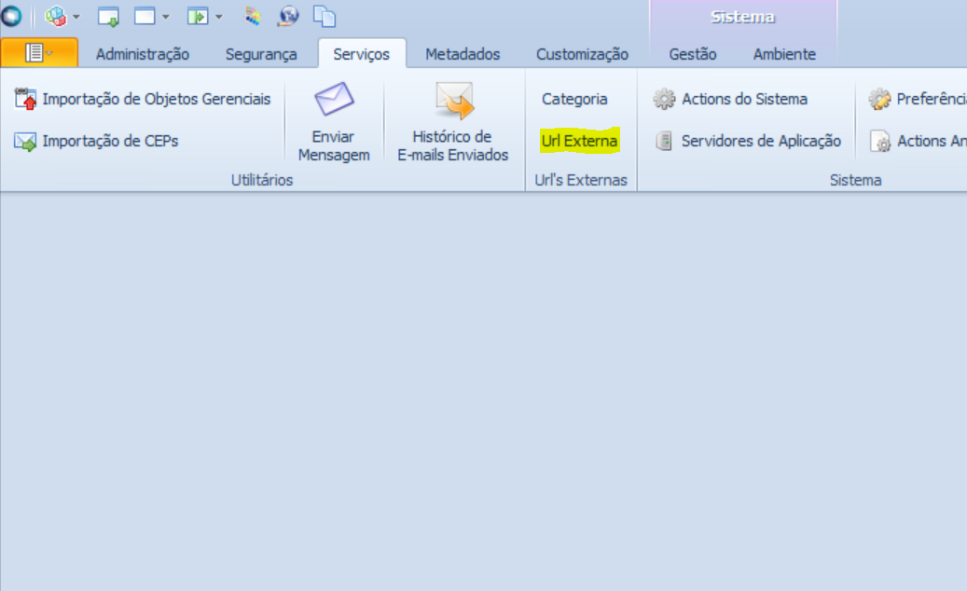Open Servidores de Aplicação label
The width and height of the screenshot is (967, 591).
[x=761, y=141]
